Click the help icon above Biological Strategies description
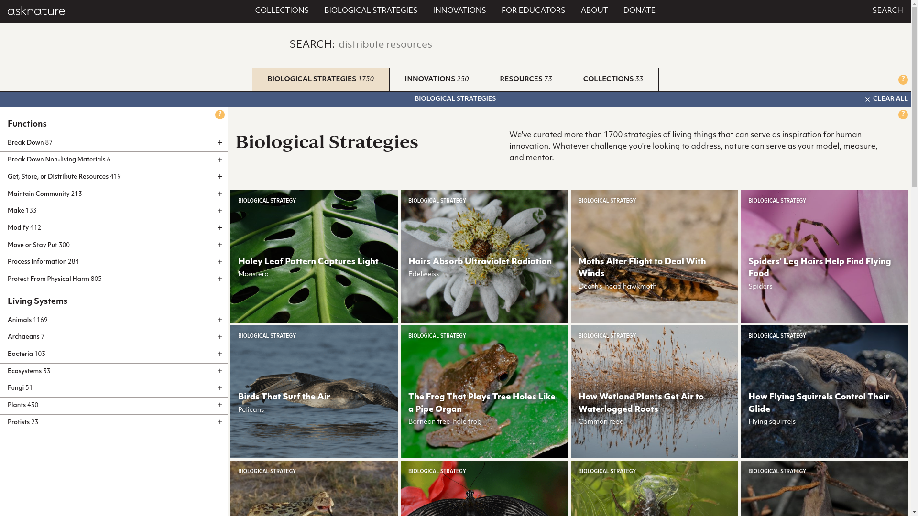 coord(903,115)
